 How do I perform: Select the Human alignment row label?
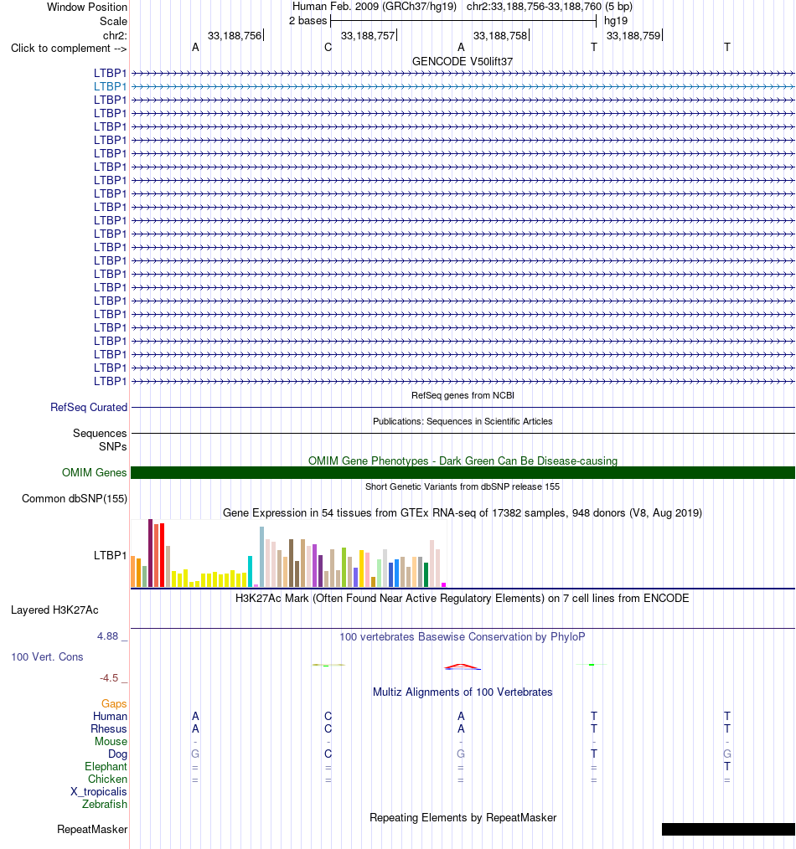[x=110, y=717]
